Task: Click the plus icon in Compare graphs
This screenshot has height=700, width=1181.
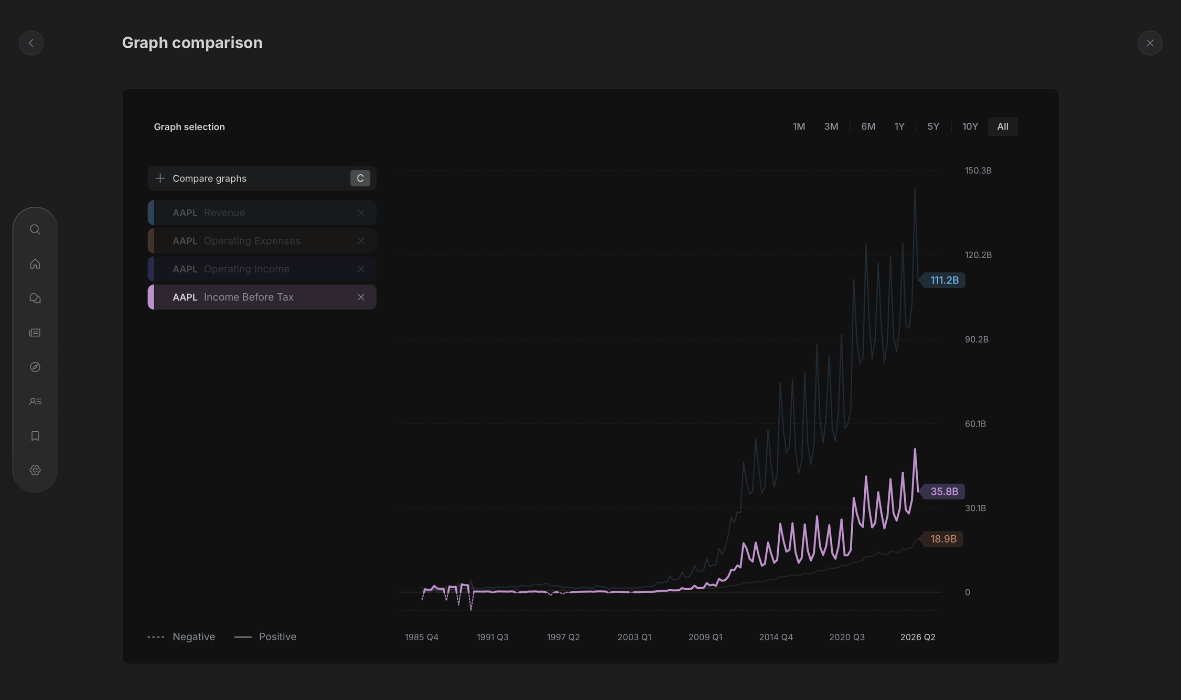Action: click(160, 178)
